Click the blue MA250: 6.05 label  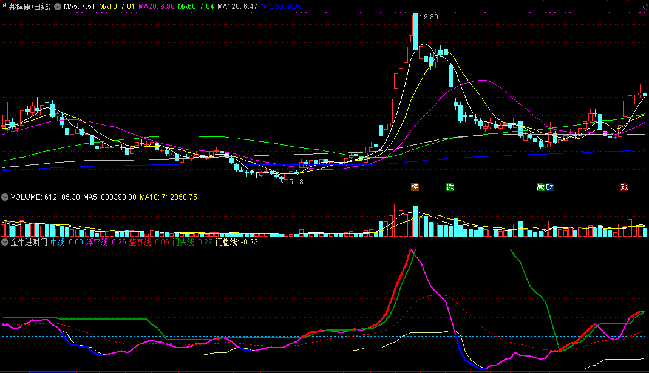pos(282,7)
